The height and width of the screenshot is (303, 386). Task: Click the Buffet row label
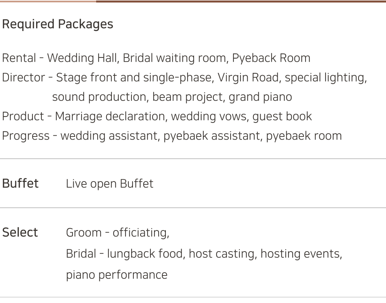point(20,183)
